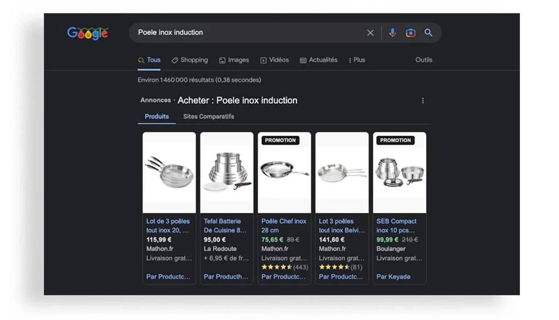Open the ads three-dot options menu
This screenshot has width=559, height=320.
point(423,101)
